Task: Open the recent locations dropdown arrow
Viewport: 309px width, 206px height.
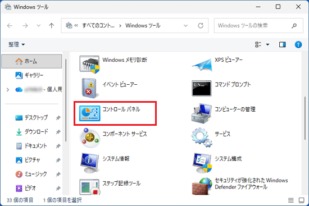Action: (39, 26)
